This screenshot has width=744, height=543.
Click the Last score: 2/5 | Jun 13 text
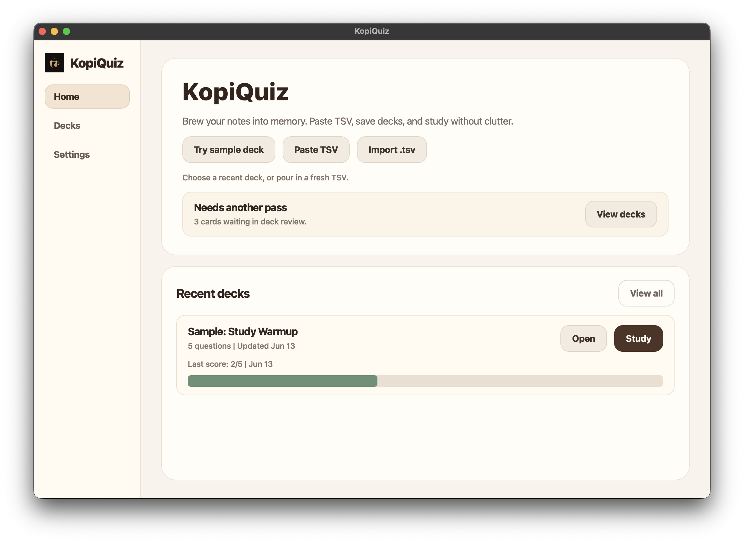coord(230,364)
